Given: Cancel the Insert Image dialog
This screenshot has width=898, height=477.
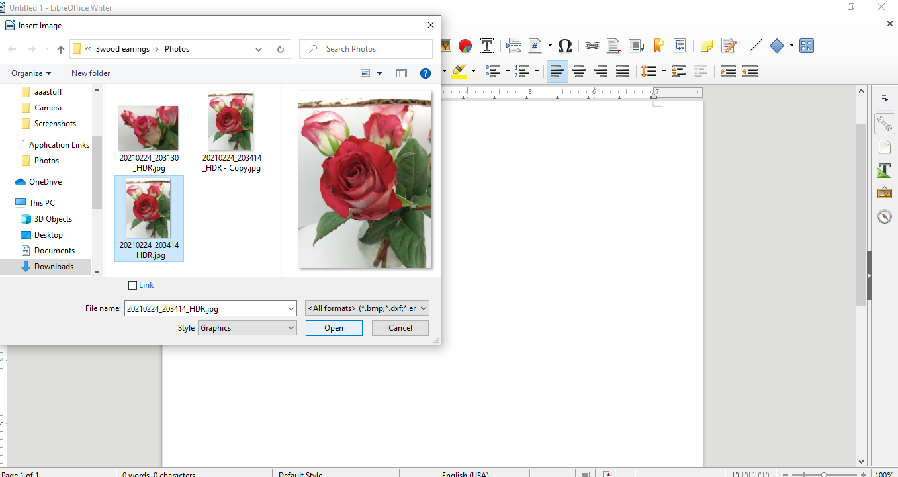Looking at the screenshot, I should [x=400, y=327].
